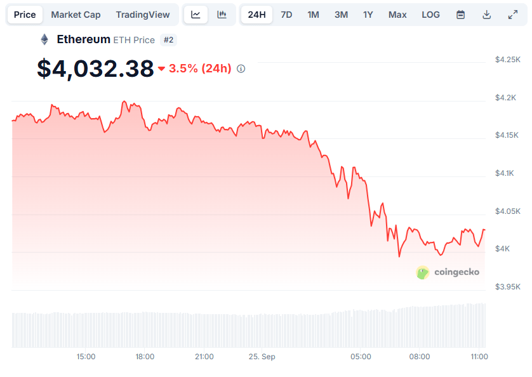Select the 7D time range
532x377 pixels.
pyautogui.click(x=286, y=15)
